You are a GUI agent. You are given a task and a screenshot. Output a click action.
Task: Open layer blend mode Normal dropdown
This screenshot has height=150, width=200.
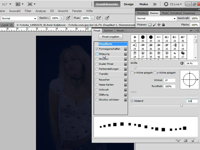point(156,18)
